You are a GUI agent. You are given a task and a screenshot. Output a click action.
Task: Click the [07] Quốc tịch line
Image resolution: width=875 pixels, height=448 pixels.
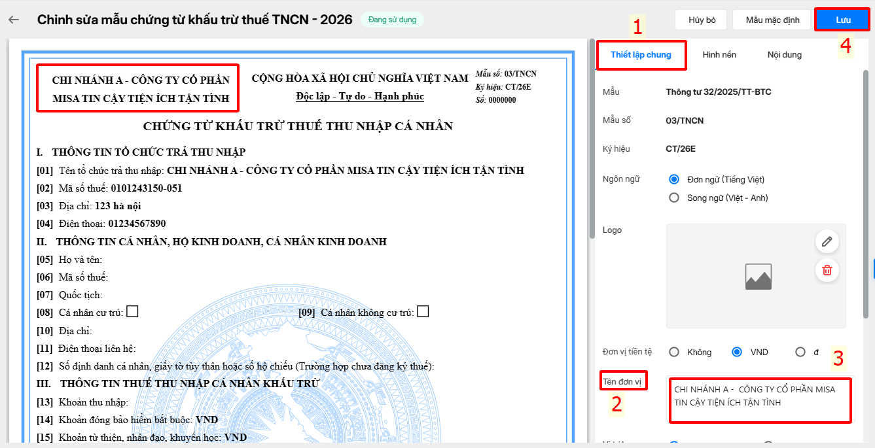[x=70, y=295]
